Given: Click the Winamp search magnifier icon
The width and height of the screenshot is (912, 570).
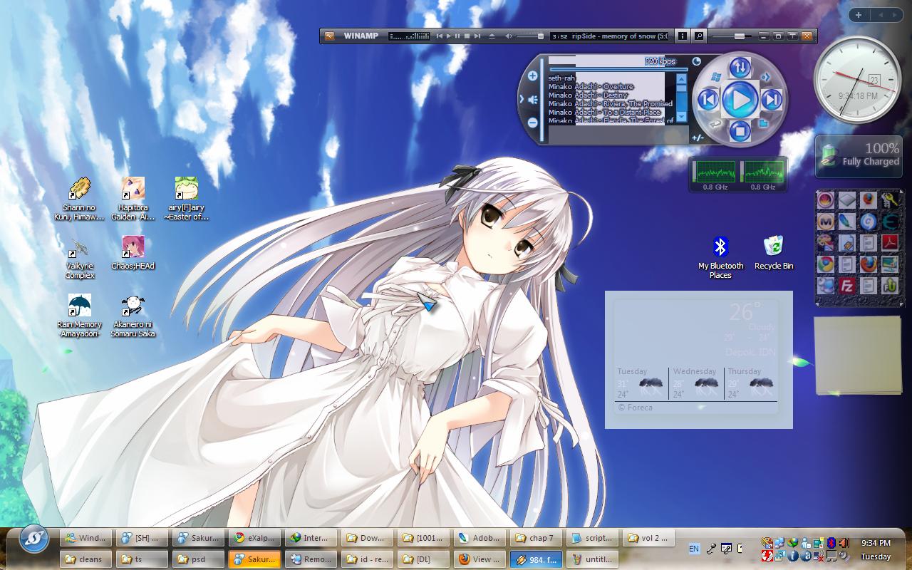Looking at the screenshot, I should [x=699, y=36].
